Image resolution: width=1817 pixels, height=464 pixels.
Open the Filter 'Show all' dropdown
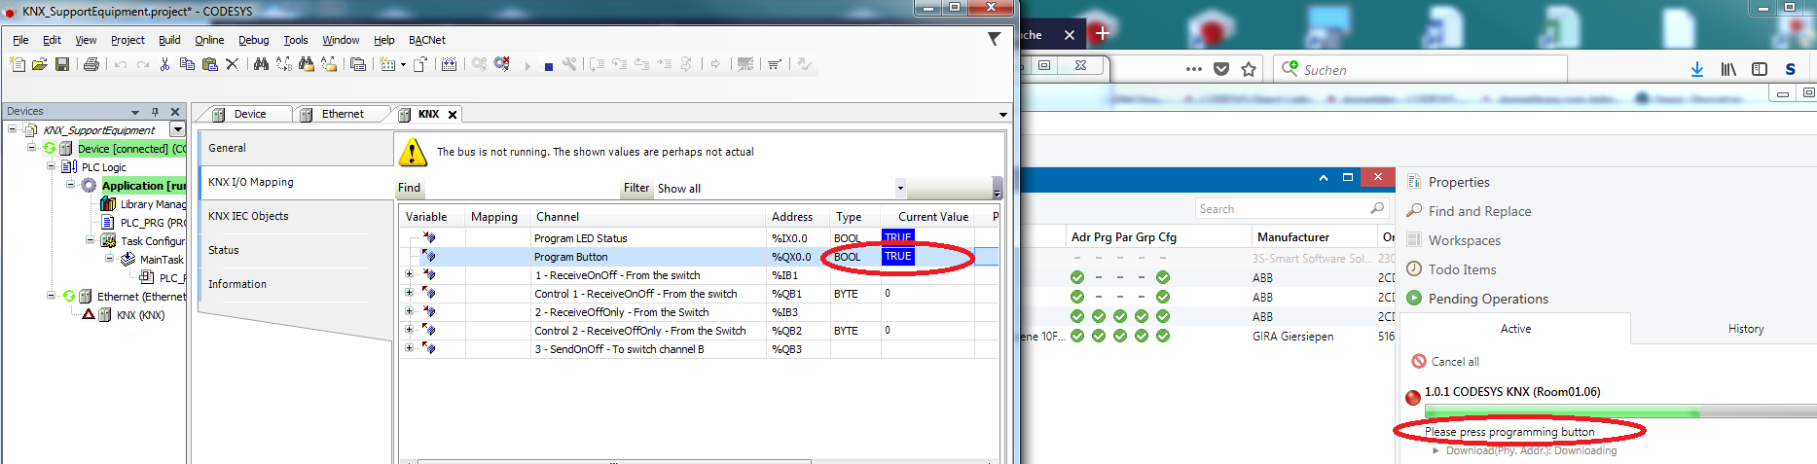(900, 189)
